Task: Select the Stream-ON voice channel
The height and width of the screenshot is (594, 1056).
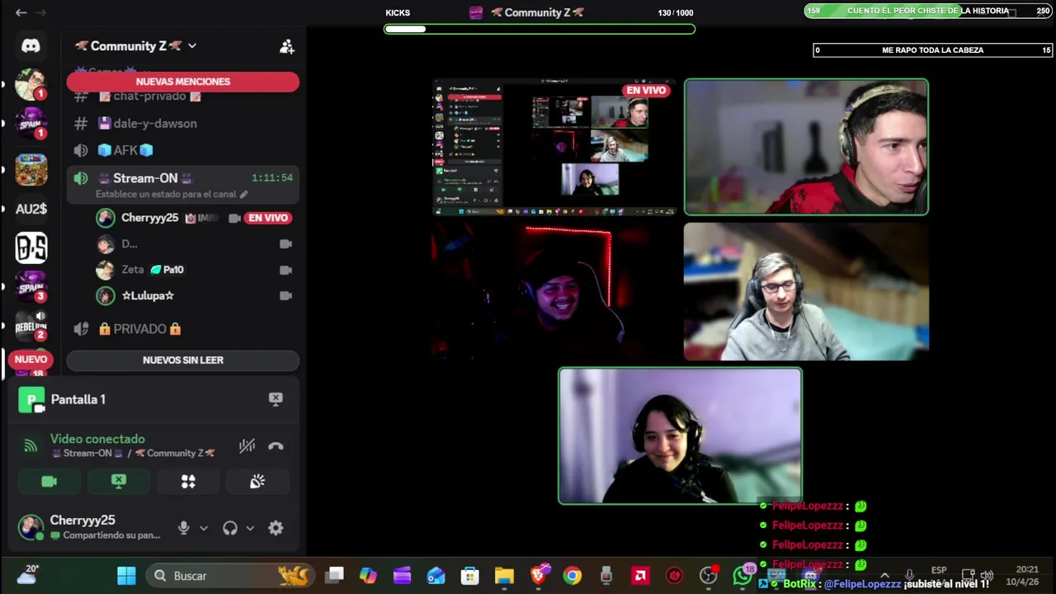Action: point(182,185)
